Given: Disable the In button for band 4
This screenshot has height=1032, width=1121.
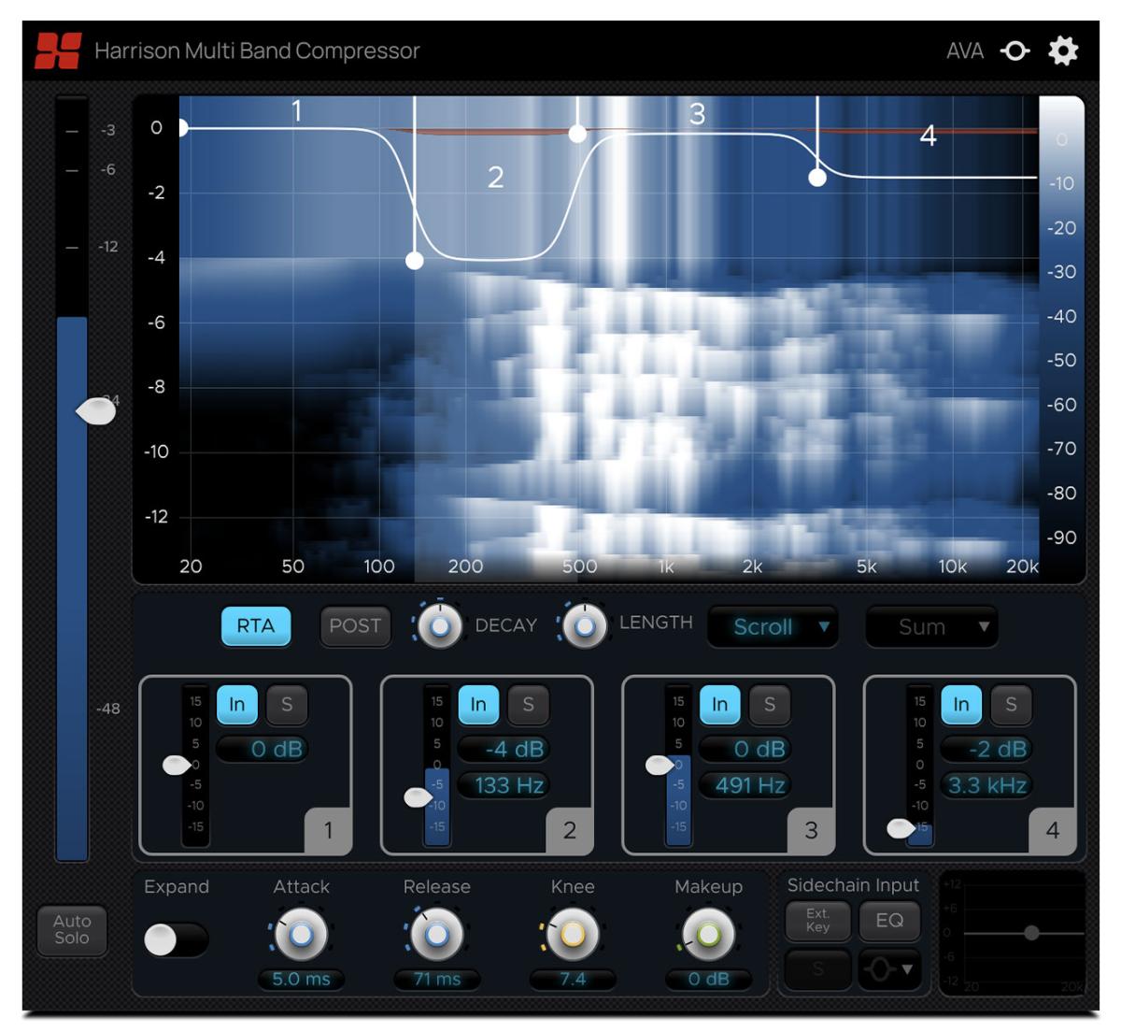Looking at the screenshot, I should tap(959, 705).
